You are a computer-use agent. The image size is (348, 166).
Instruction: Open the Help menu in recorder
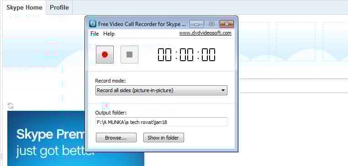click(109, 34)
